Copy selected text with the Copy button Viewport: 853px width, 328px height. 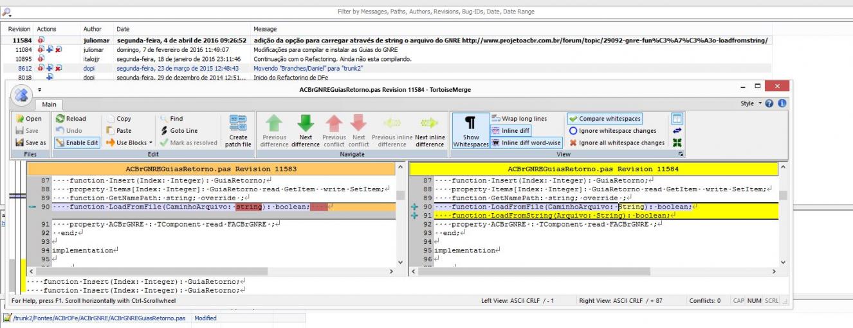click(x=118, y=119)
